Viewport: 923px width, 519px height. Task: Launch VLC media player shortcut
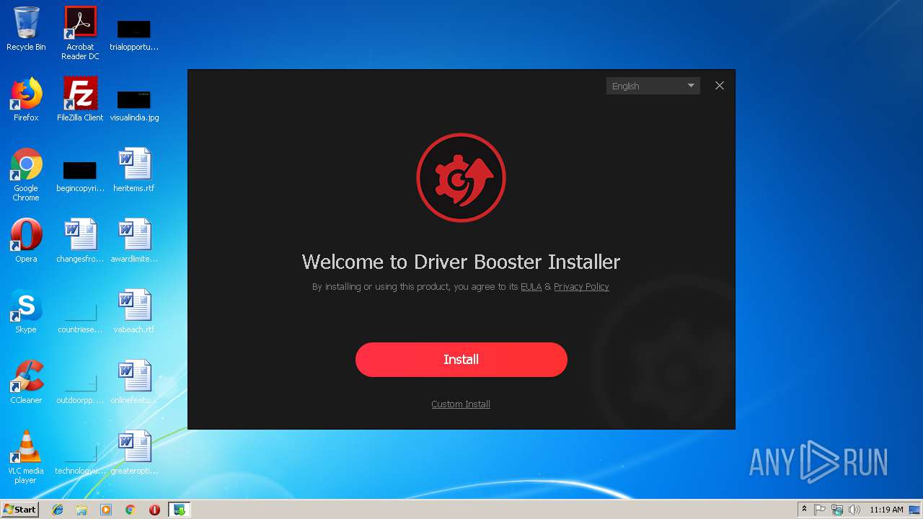(x=26, y=457)
